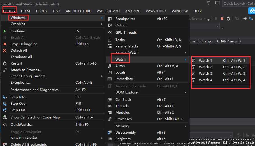Click the Call Stack icon

point(110,100)
